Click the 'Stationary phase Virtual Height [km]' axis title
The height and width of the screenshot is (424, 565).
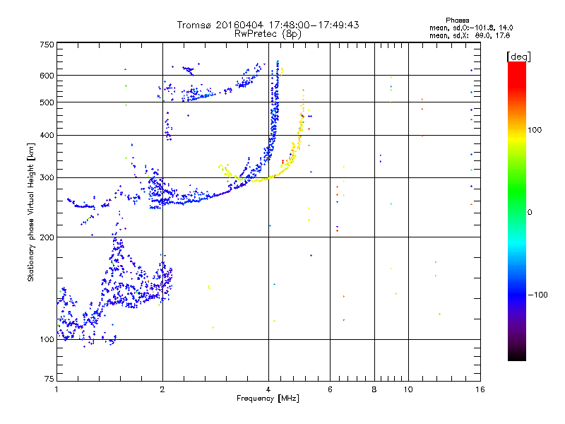pos(31,212)
